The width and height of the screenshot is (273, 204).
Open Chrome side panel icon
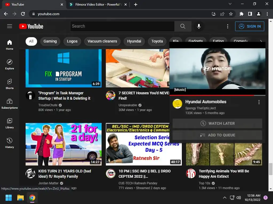250,14
